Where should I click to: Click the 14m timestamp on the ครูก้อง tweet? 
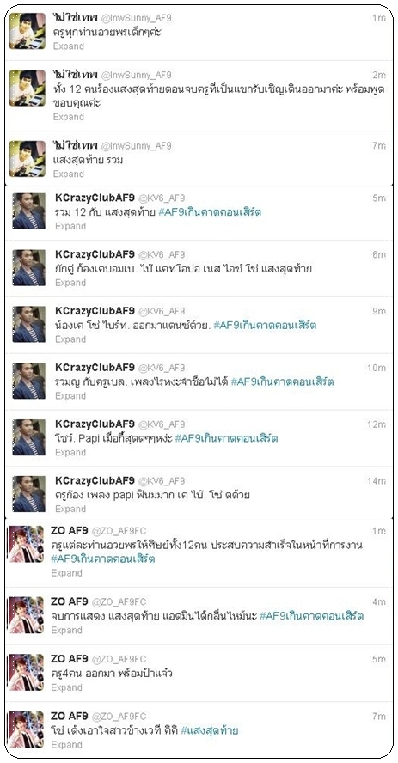pos(377,481)
